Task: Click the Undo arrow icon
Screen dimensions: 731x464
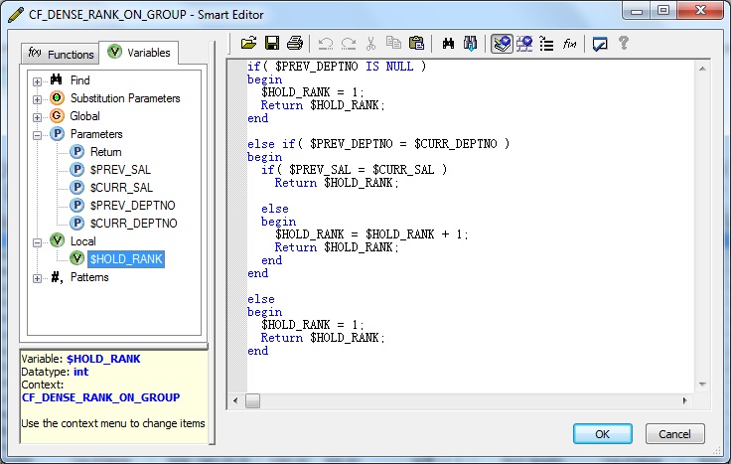Action: pyautogui.click(x=326, y=44)
